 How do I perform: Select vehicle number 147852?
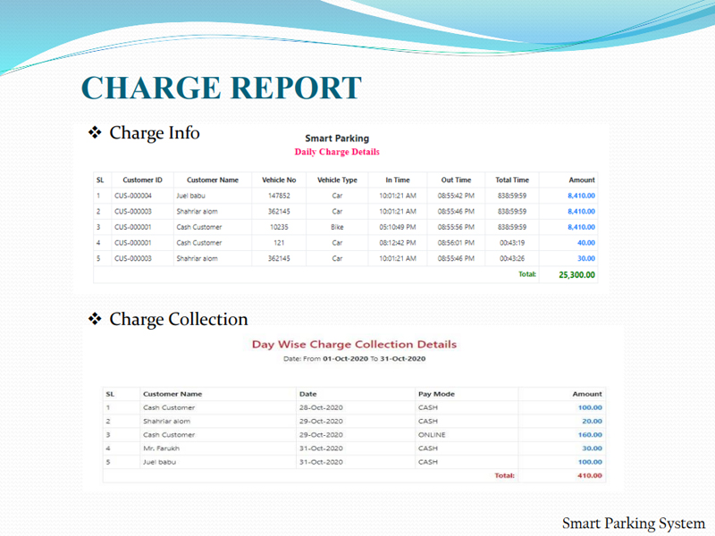pos(278,195)
